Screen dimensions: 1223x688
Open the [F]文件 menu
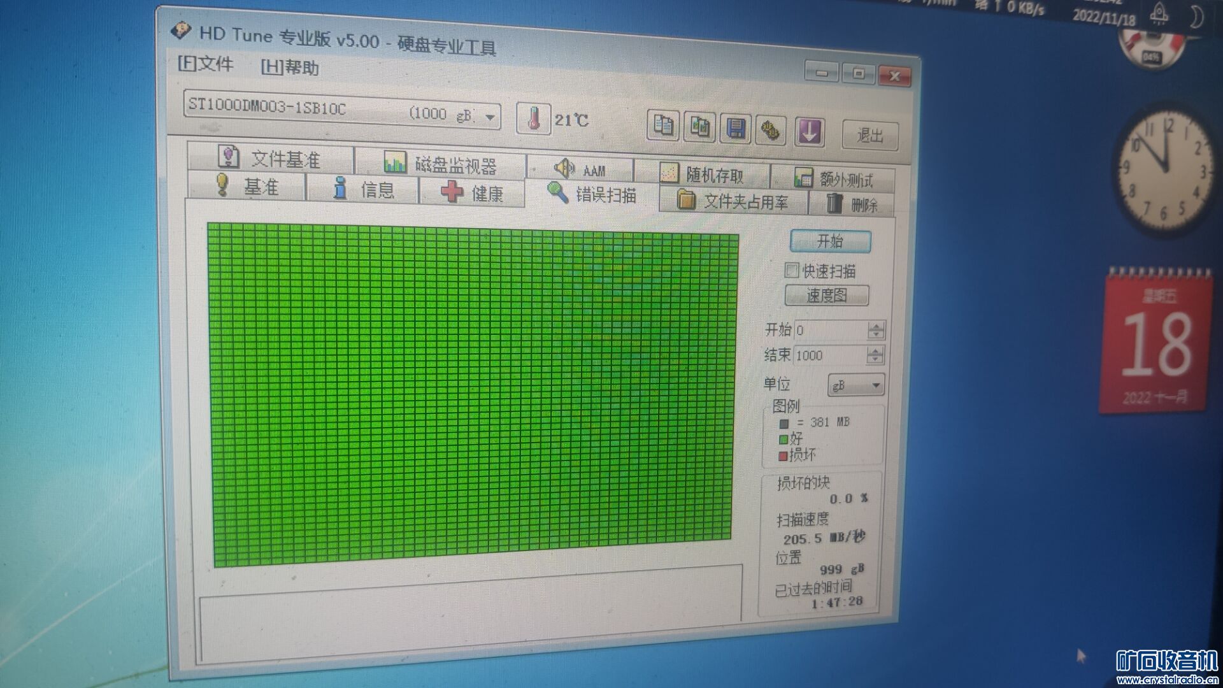(205, 63)
